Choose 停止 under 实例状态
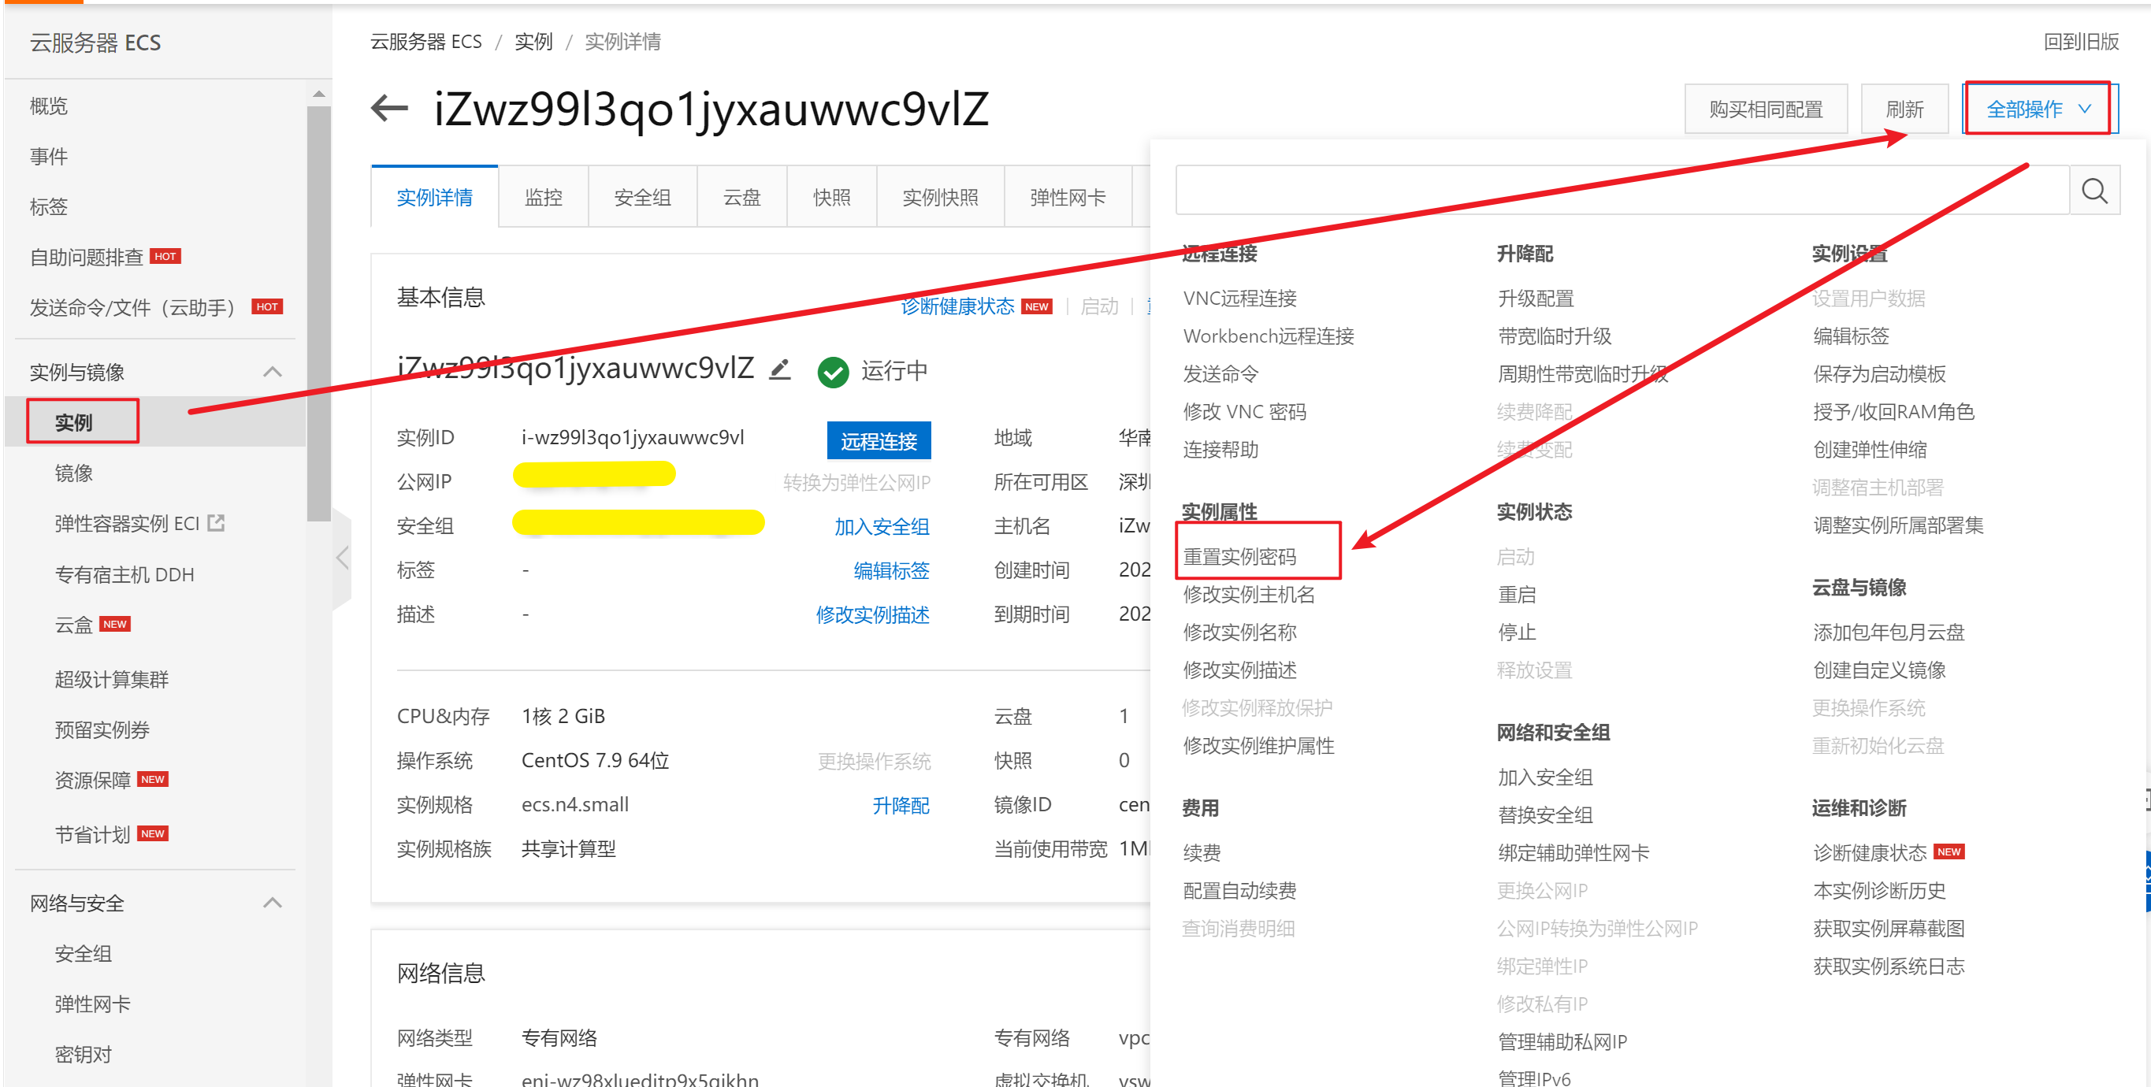The width and height of the screenshot is (2151, 1087). 1517,632
